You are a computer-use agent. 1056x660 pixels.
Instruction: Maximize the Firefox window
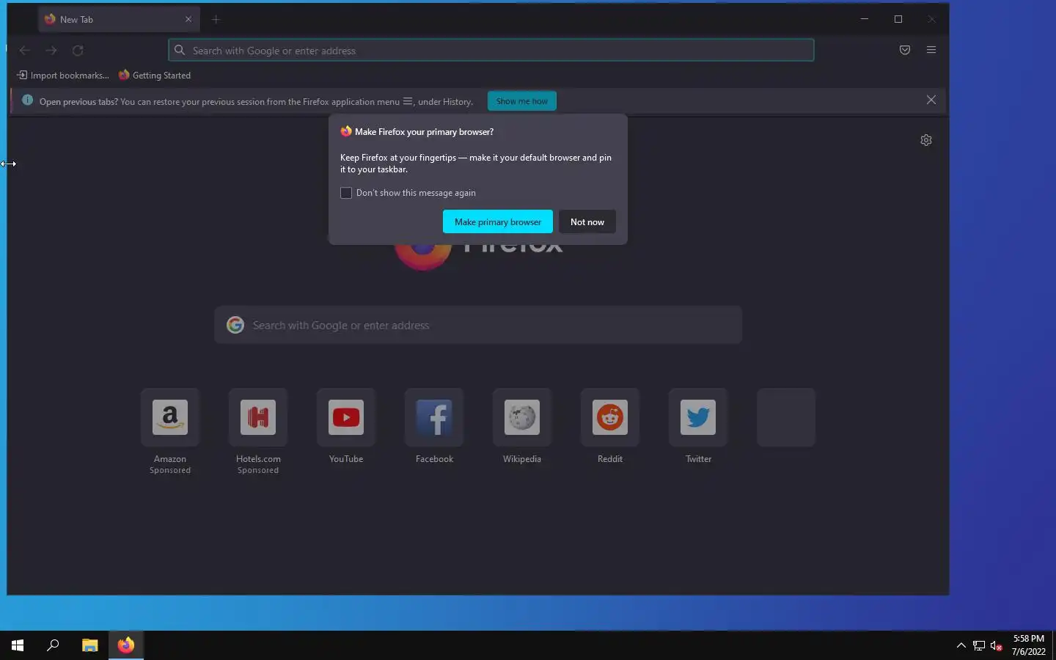[x=898, y=19]
